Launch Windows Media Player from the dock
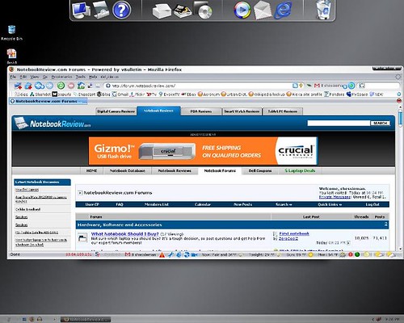This screenshot has height=323, width=404. tap(242, 10)
